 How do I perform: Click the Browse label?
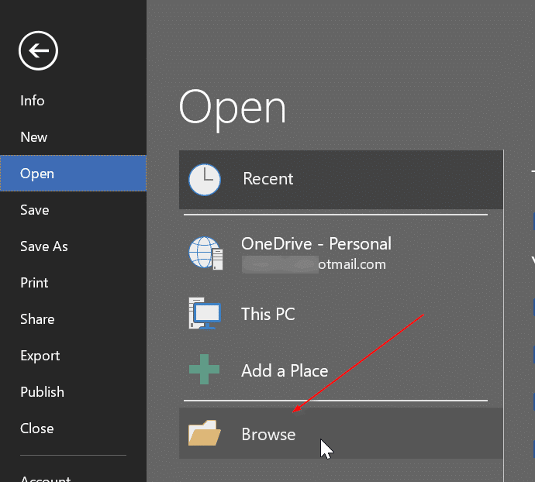(268, 434)
